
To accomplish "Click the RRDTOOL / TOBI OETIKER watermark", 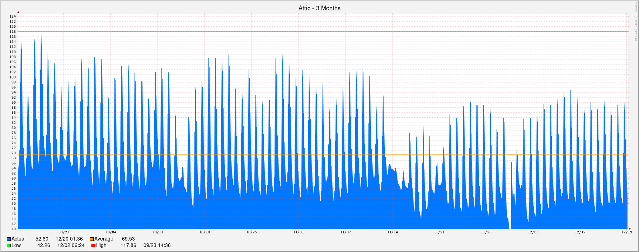I will pos(635,22).
